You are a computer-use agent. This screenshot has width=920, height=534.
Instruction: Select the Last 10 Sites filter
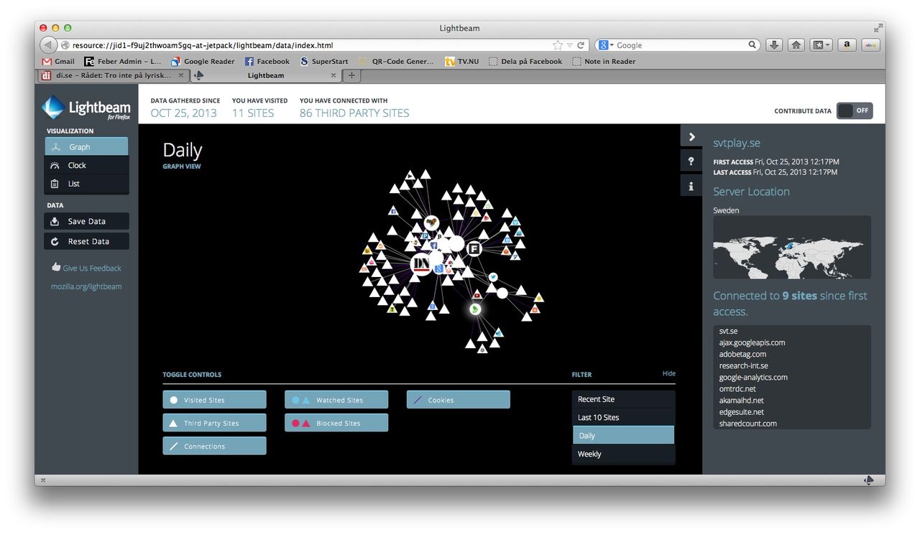[624, 417]
